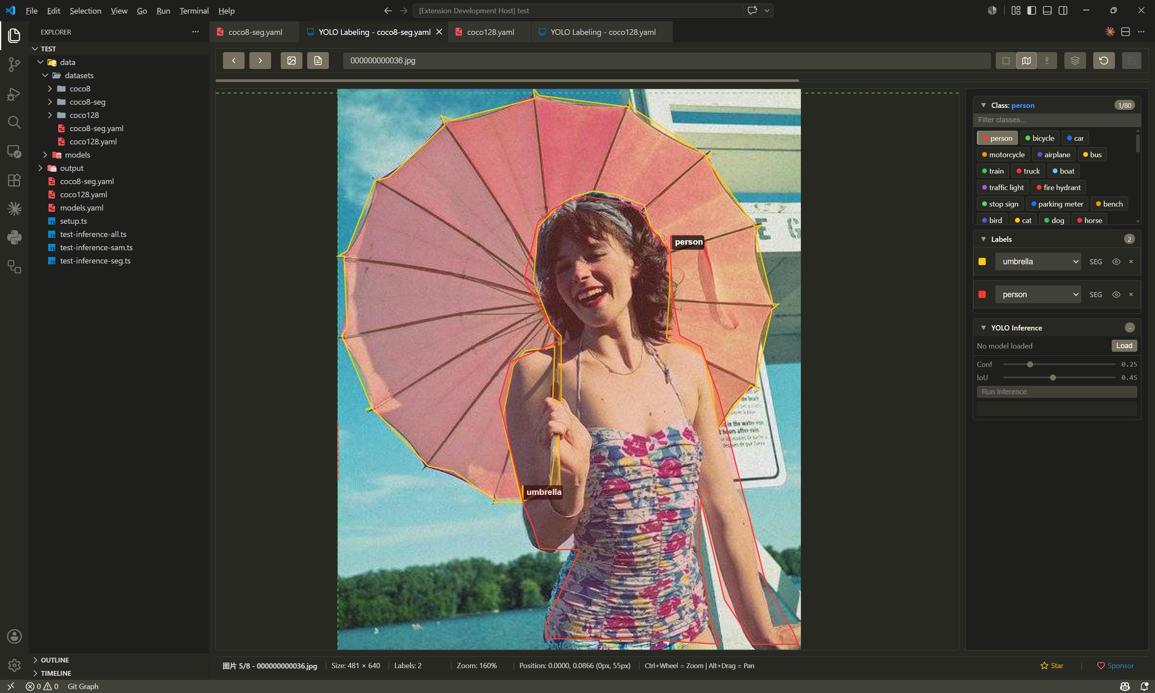Collapse the Labels section

983,239
